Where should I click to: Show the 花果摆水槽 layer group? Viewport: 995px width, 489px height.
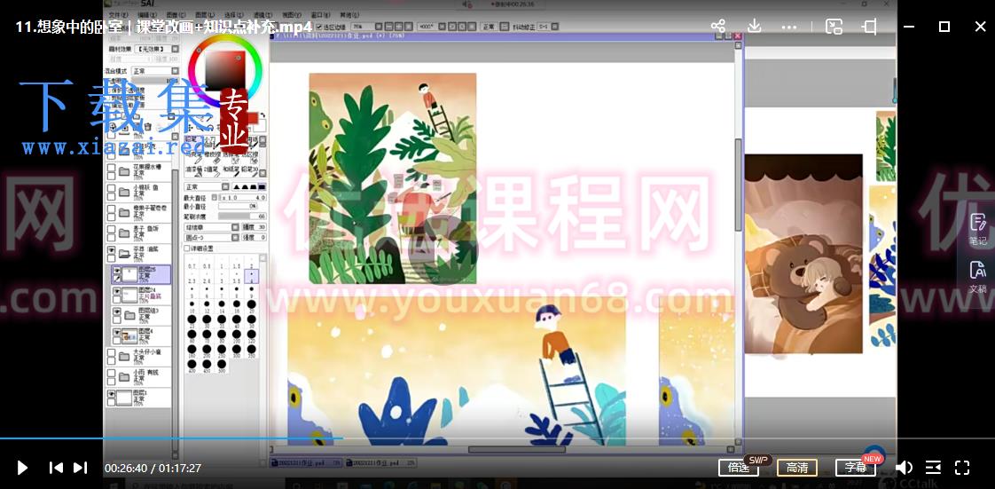pyautogui.click(x=111, y=170)
